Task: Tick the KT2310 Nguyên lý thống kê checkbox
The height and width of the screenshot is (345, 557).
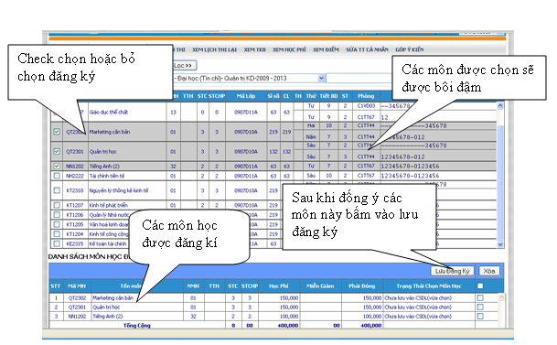Action: [x=57, y=190]
